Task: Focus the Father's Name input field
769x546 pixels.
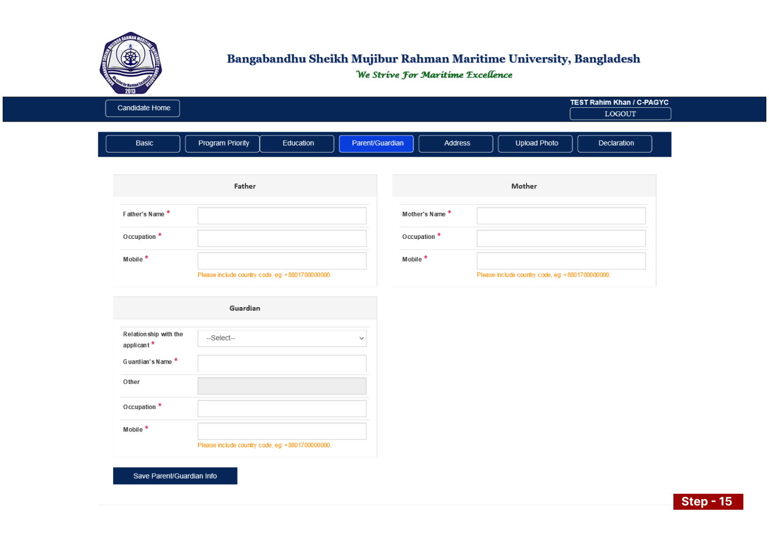Action: click(x=282, y=216)
